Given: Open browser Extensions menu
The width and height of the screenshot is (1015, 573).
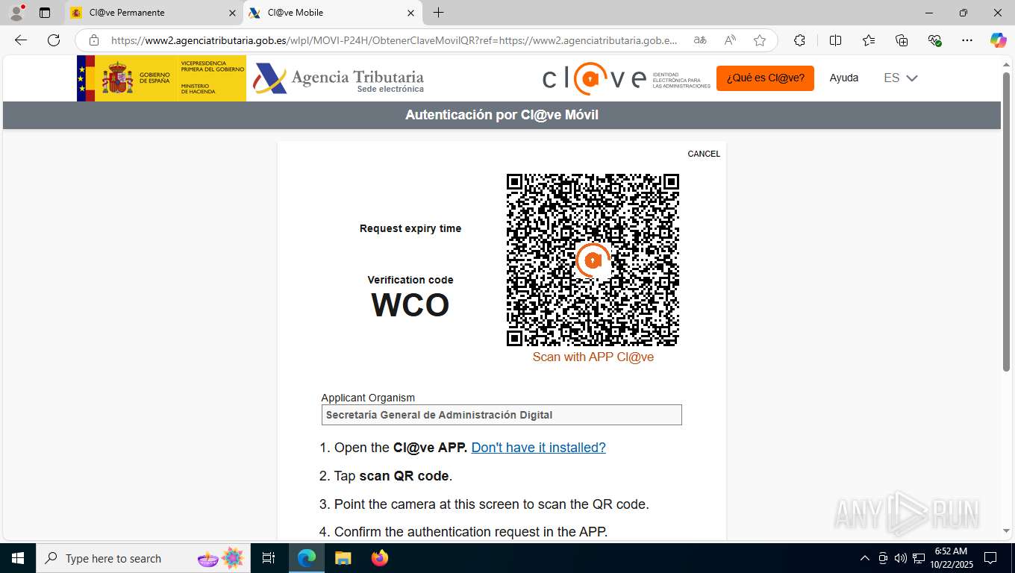Looking at the screenshot, I should 799,40.
